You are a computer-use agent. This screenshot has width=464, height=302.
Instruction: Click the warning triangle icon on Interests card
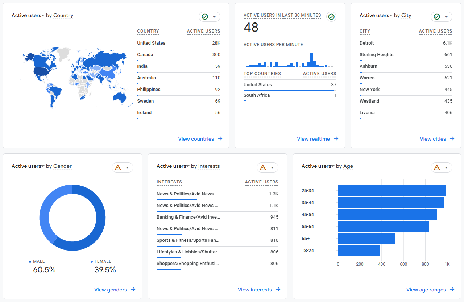[263, 167]
